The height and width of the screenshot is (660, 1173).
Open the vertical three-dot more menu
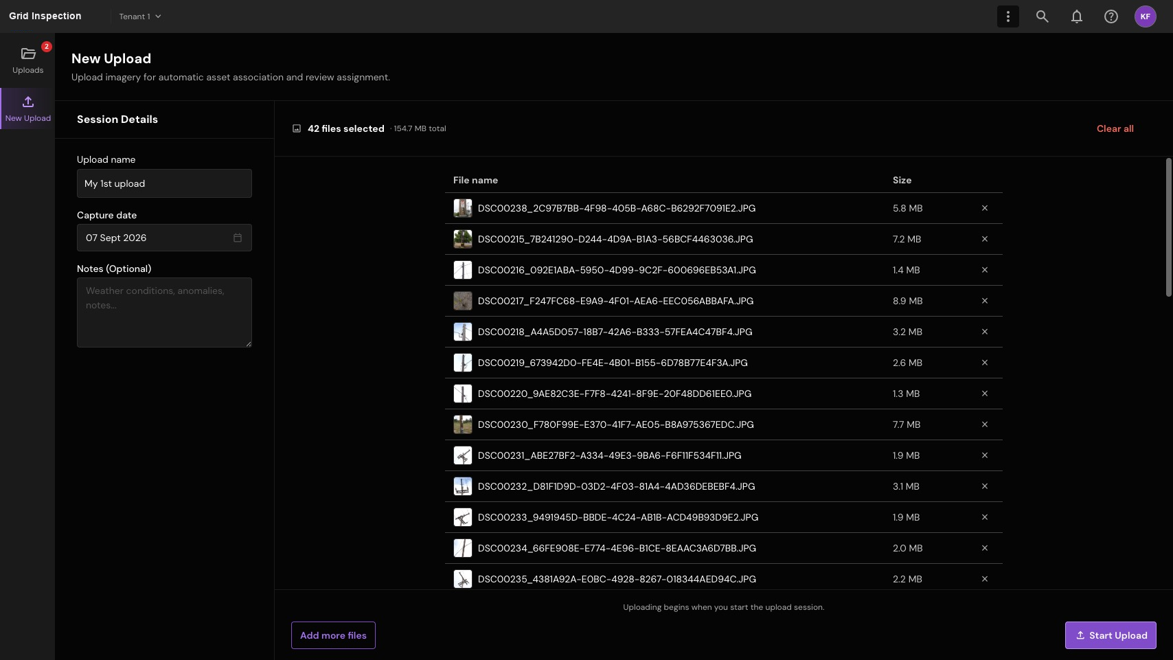[x=1007, y=16]
